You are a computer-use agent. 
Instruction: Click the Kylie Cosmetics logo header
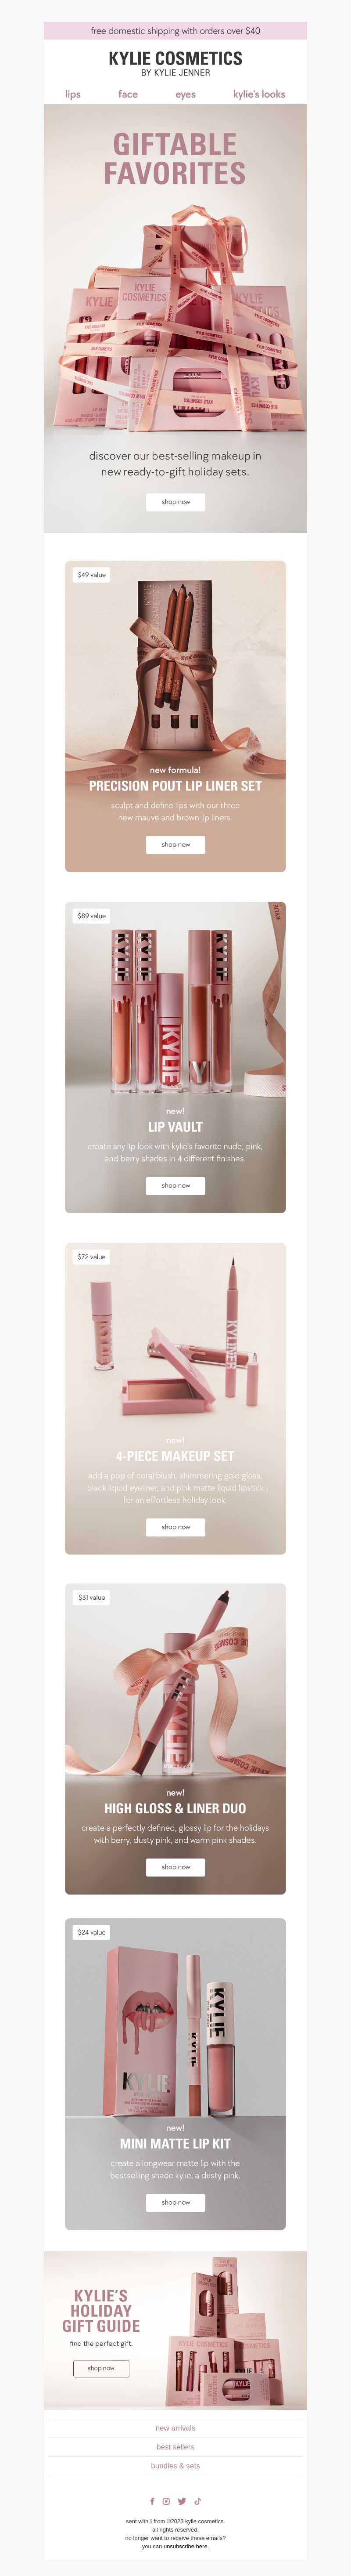coord(176,63)
